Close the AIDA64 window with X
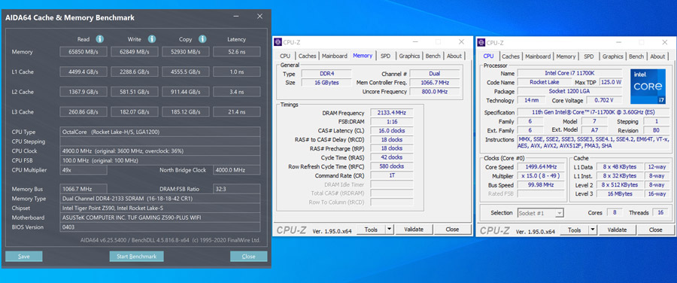 click(260, 17)
